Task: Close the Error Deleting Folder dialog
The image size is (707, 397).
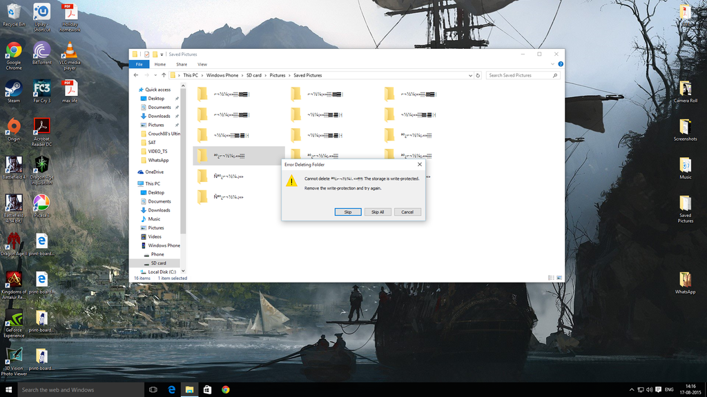Action: tap(420, 165)
